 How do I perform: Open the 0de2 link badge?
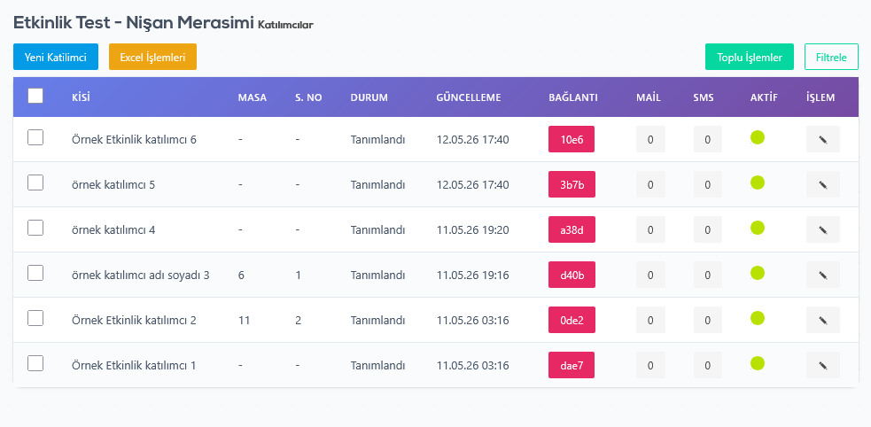[572, 320]
